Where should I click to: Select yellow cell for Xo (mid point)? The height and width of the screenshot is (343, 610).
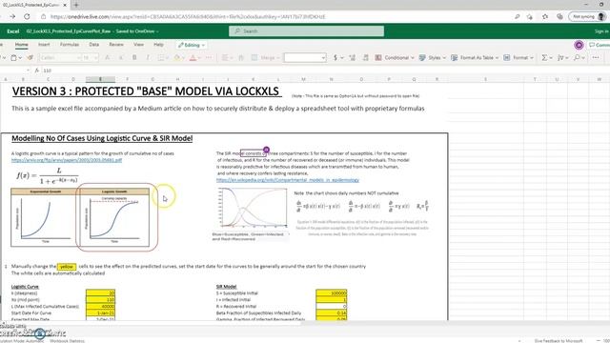pos(100,299)
